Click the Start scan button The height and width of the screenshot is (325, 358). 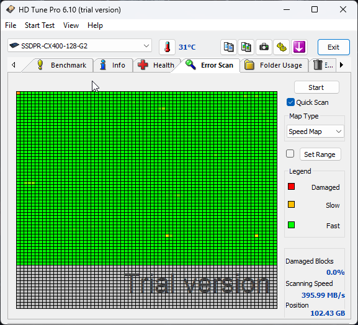pos(316,87)
